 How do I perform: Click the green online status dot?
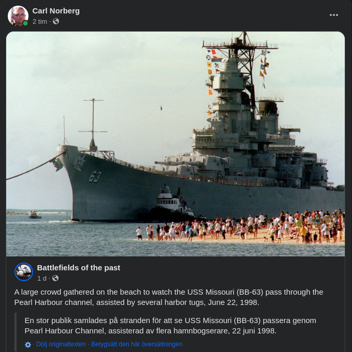(25, 23)
